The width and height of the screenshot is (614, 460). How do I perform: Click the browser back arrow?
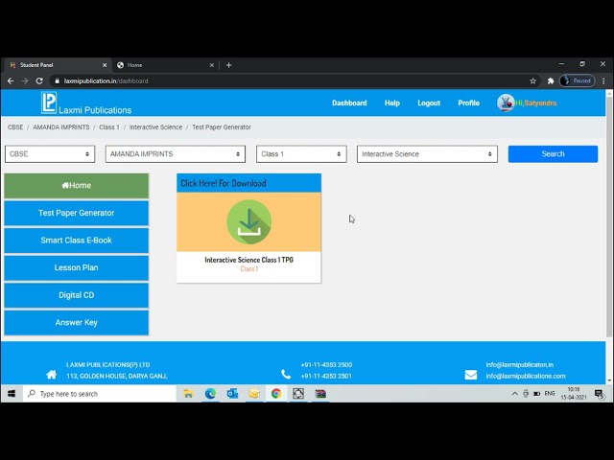[11, 80]
